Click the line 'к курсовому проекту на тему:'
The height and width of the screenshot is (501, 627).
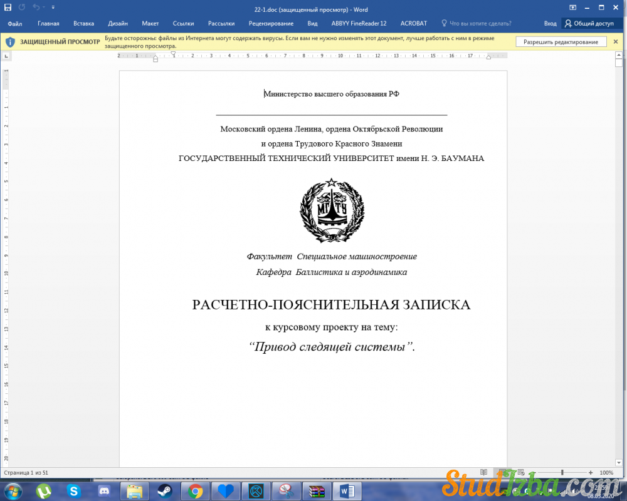(x=332, y=327)
